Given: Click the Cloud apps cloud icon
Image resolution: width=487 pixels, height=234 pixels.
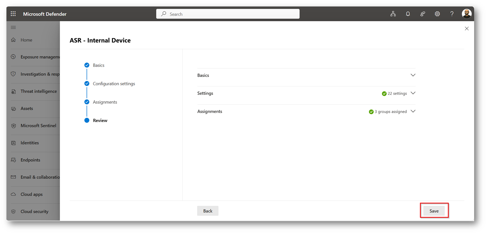Looking at the screenshot, I should (x=13, y=194).
